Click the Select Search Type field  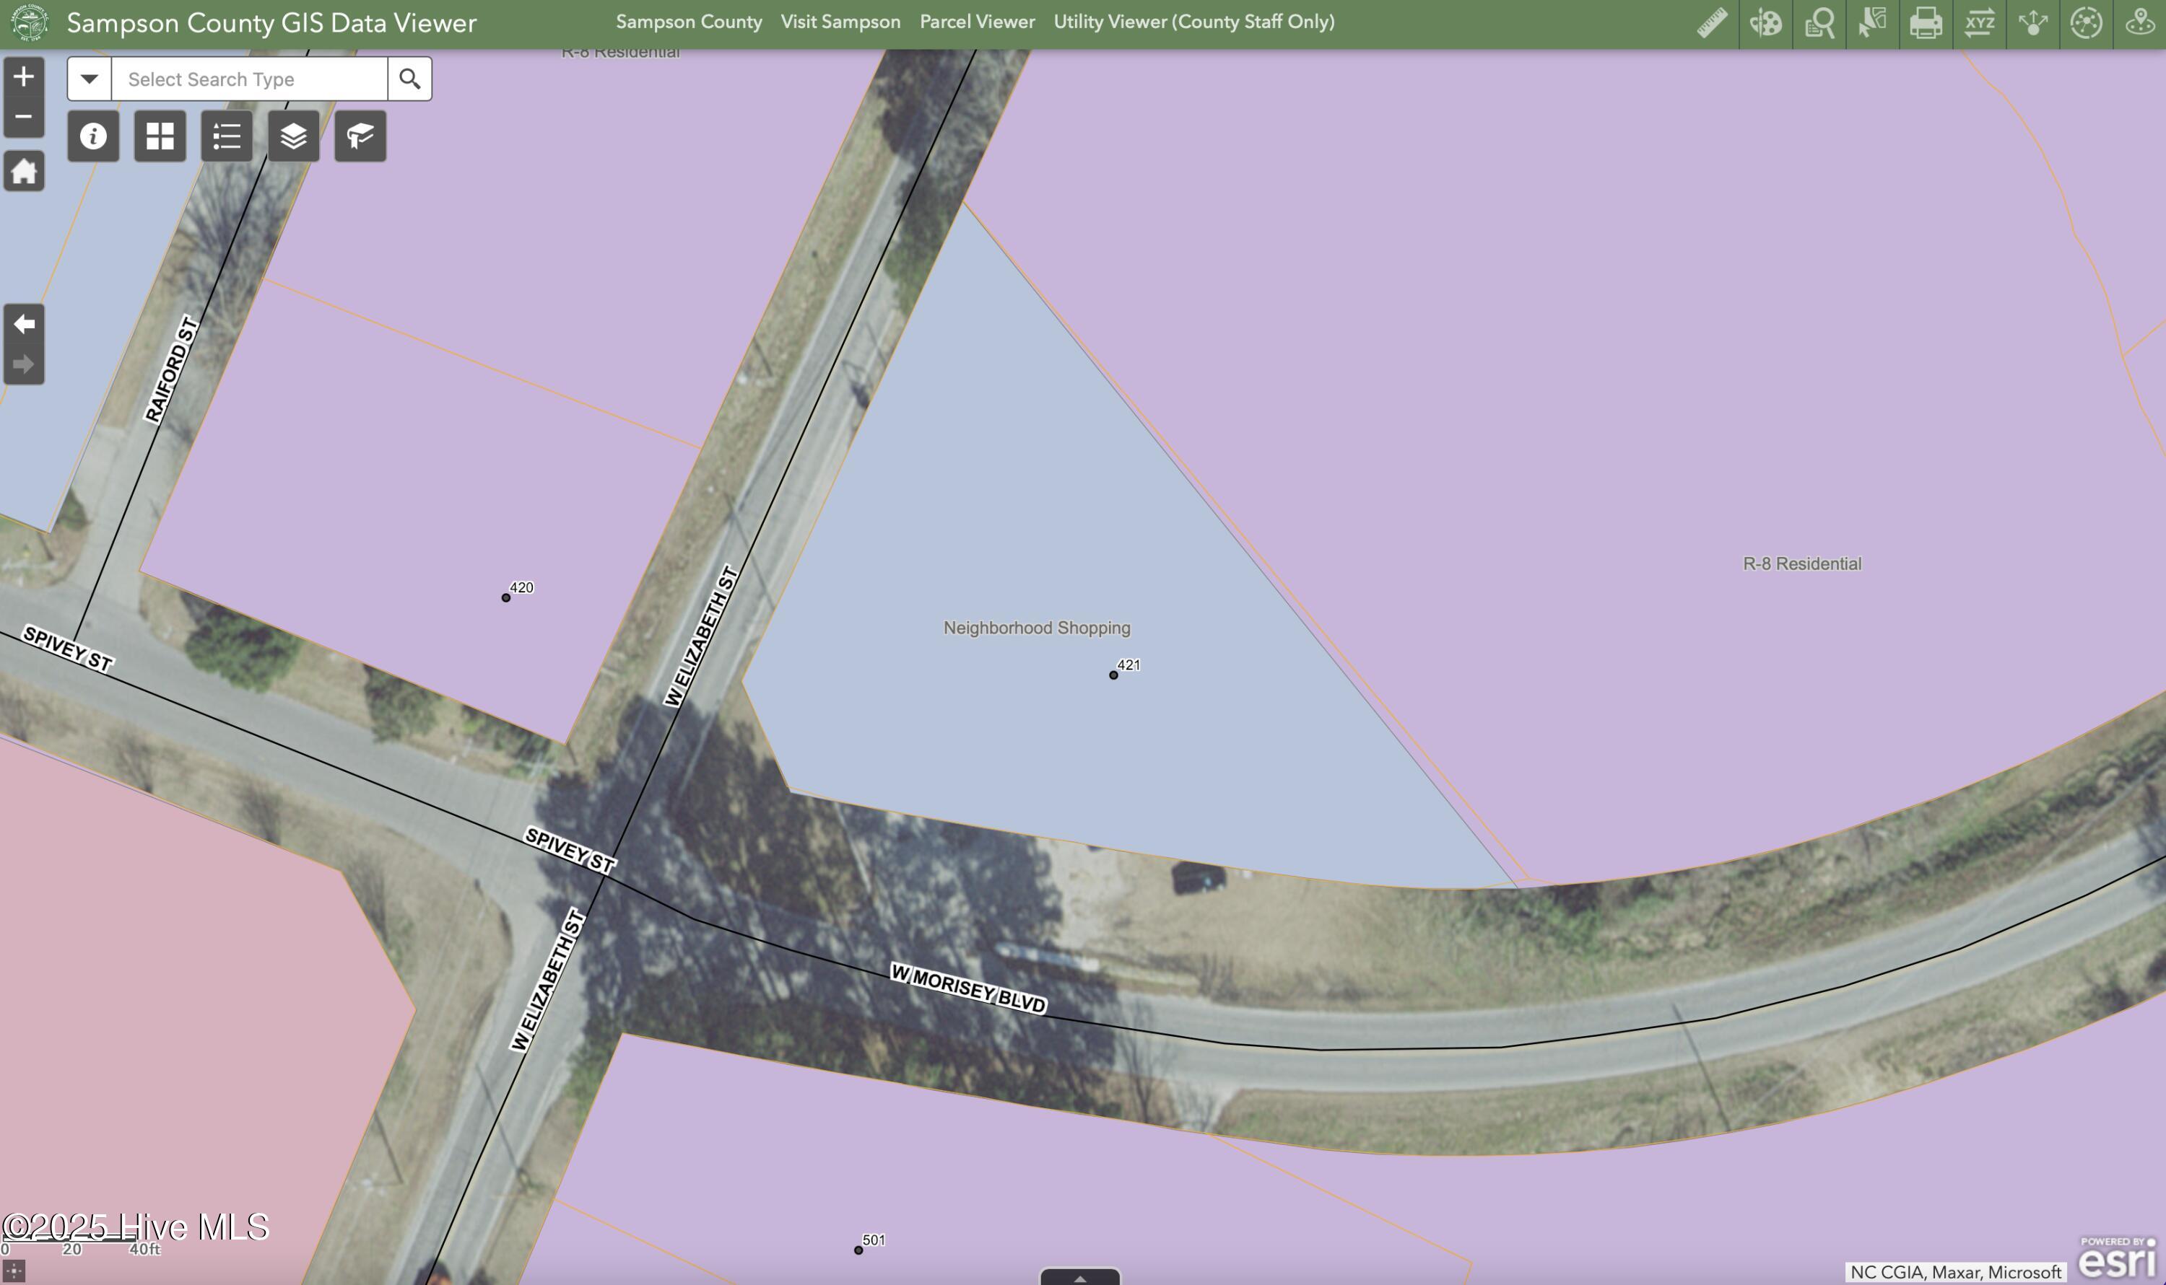point(250,79)
